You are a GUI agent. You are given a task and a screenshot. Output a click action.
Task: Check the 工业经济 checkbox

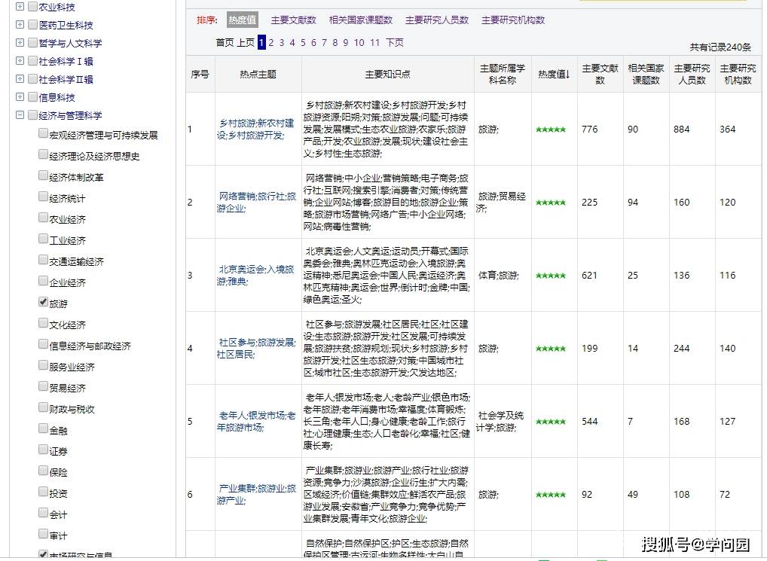point(43,239)
